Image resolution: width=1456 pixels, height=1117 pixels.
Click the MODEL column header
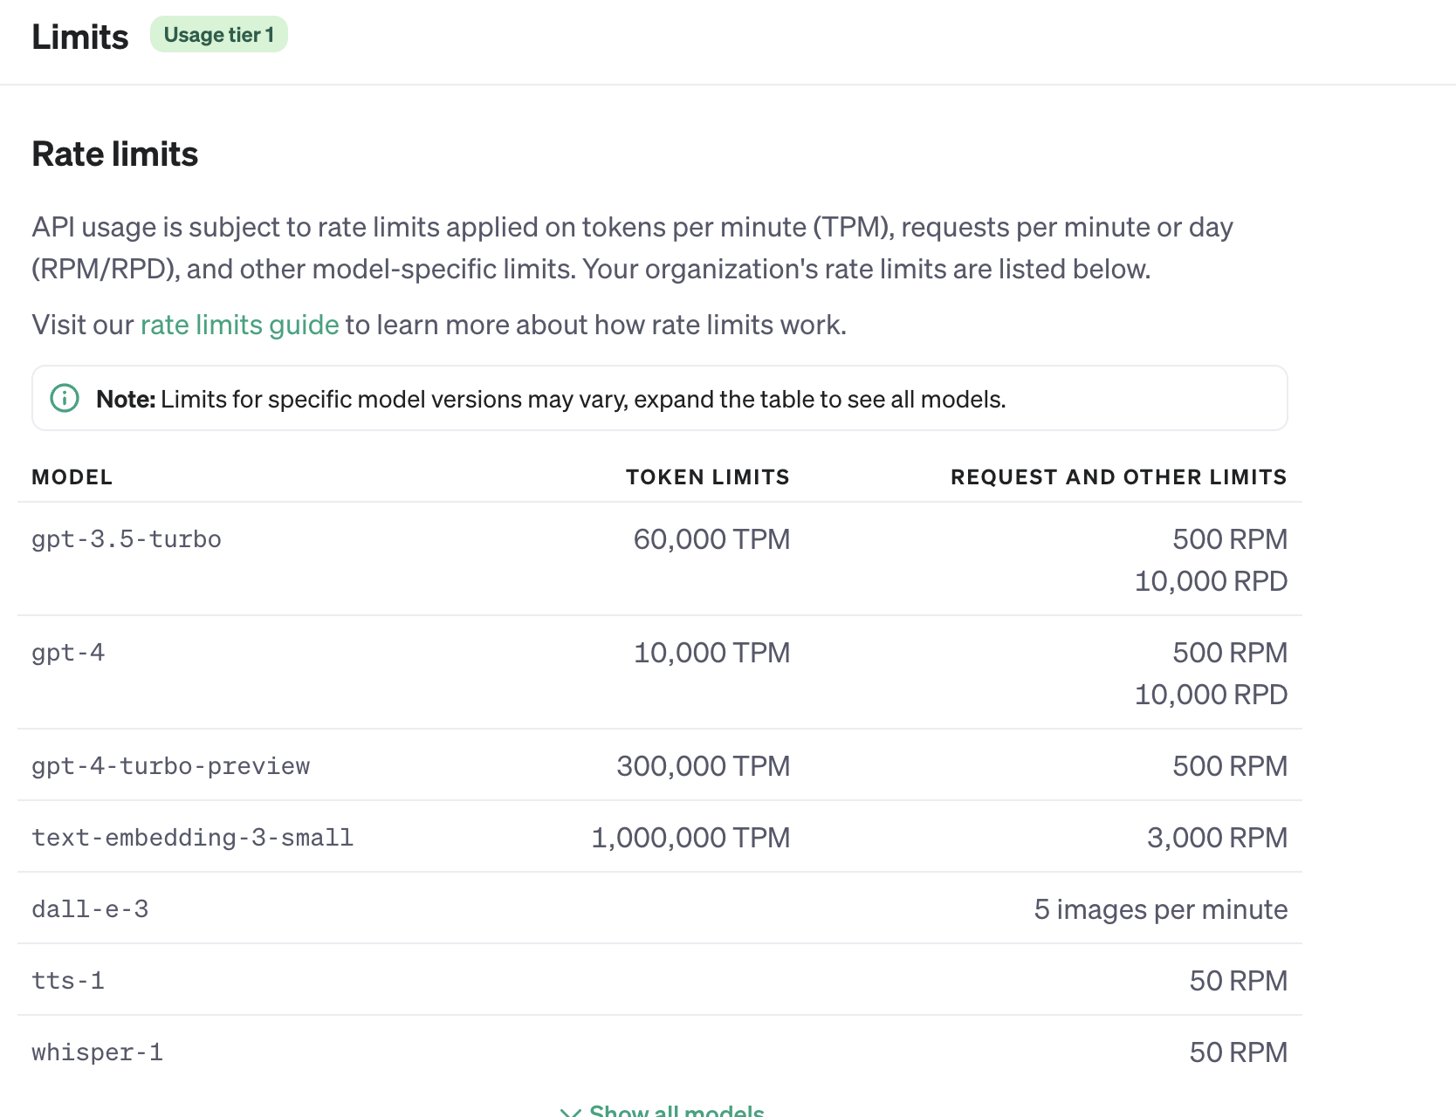coord(72,477)
